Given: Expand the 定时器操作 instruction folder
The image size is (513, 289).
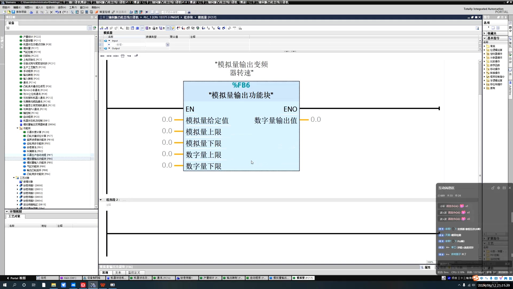Looking at the screenshot, I should click(484, 54).
